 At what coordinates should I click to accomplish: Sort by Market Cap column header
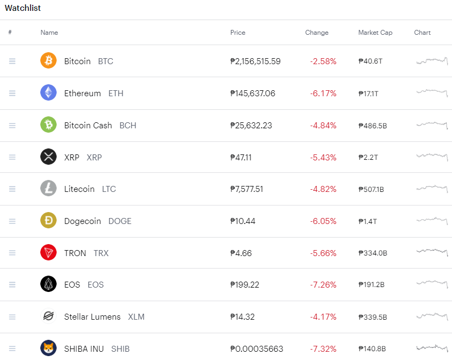(x=375, y=33)
